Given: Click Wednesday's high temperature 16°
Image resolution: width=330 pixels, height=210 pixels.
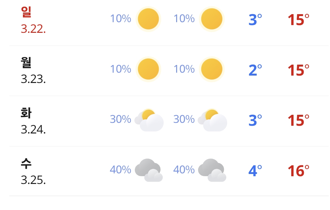Looking at the screenshot, I should [298, 171].
